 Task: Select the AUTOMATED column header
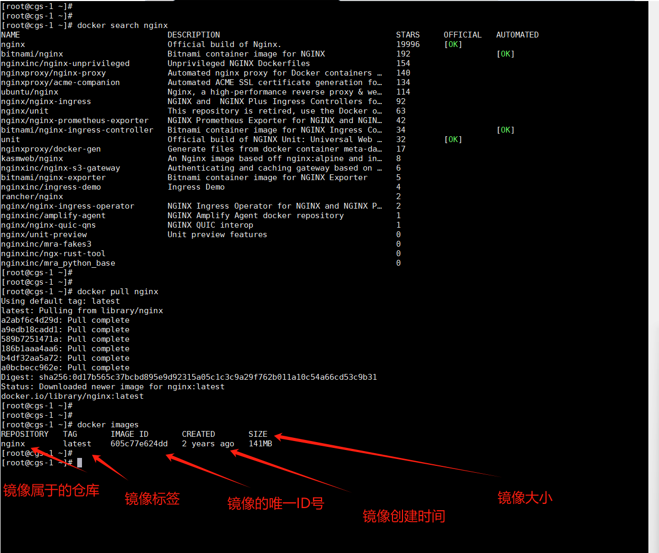(x=517, y=35)
